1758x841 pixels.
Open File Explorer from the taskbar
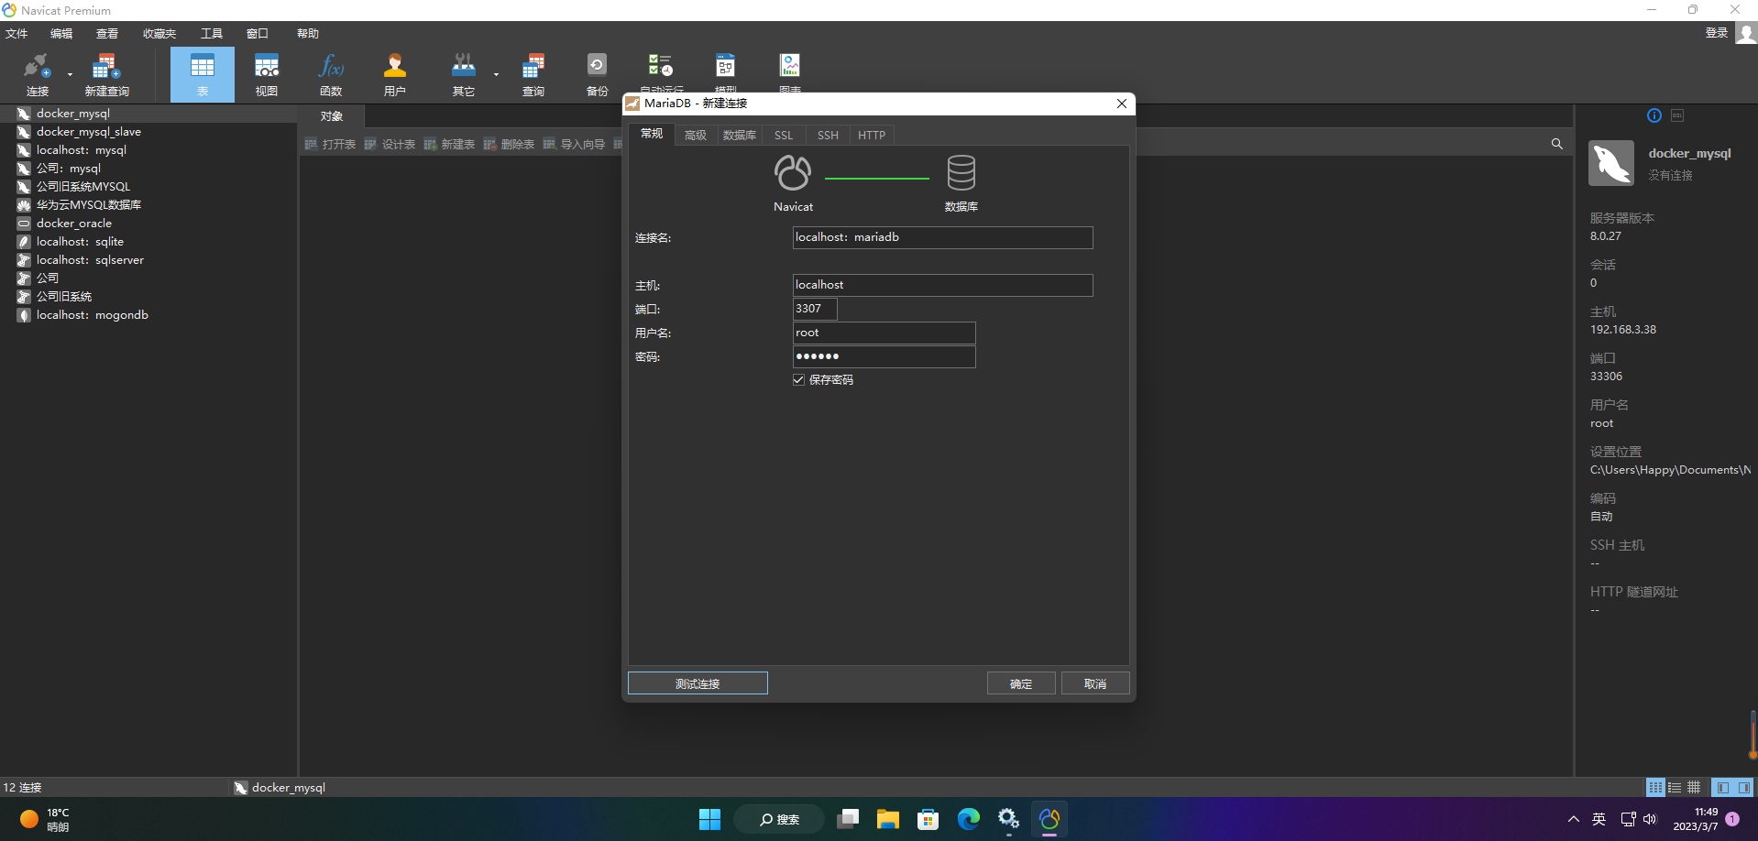[x=888, y=819]
